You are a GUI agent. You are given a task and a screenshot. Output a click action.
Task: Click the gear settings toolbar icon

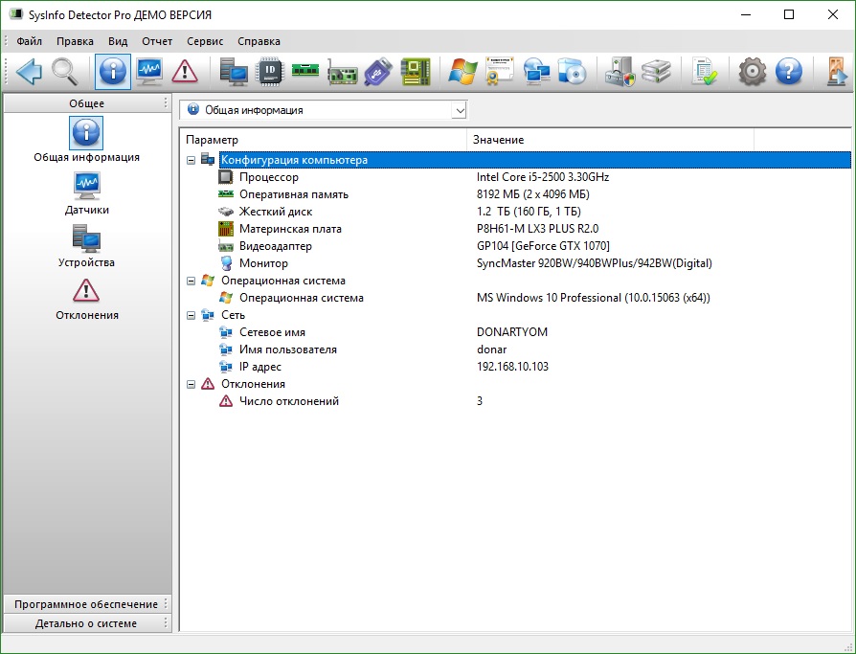pyautogui.click(x=752, y=72)
